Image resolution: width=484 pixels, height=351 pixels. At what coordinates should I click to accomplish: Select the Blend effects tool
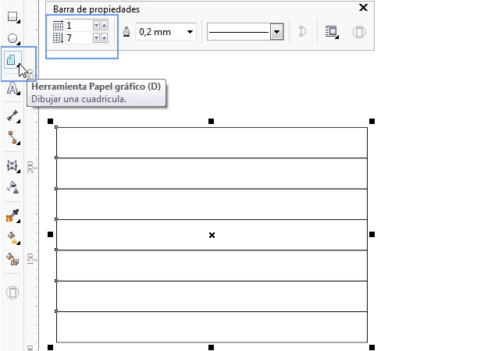point(12,165)
